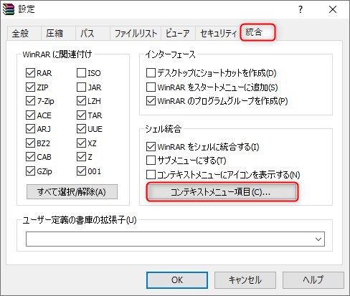Screen dimensions: 350x296
Task: Toggle UUE association
Action: pyautogui.click(x=81, y=129)
